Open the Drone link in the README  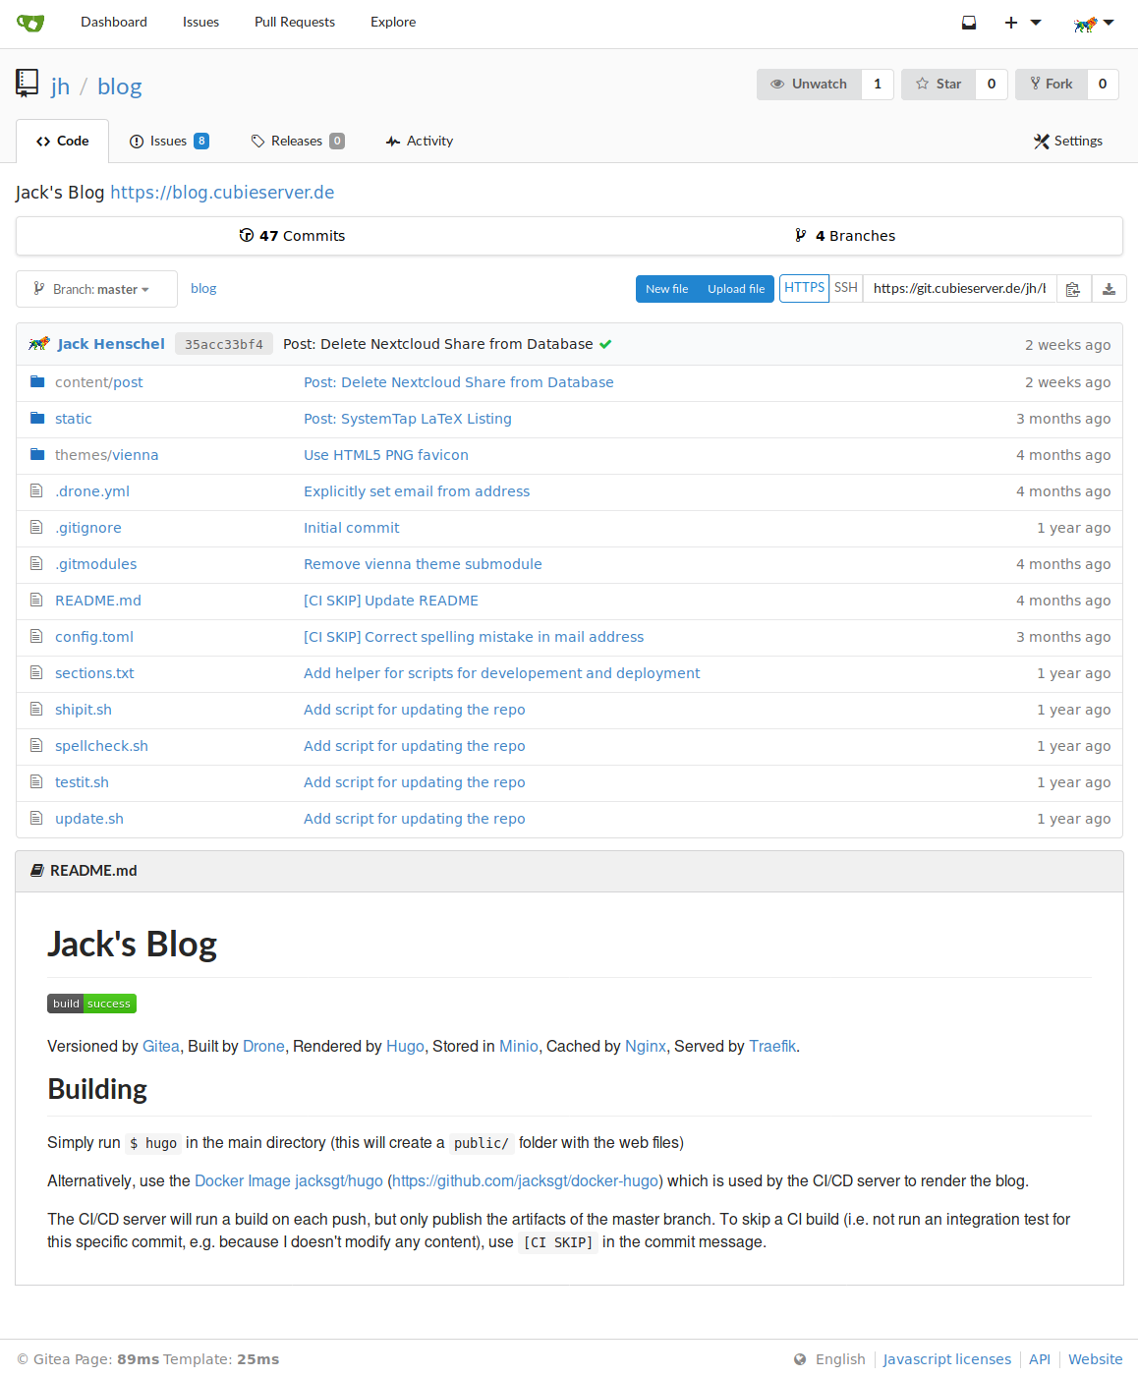(263, 1046)
